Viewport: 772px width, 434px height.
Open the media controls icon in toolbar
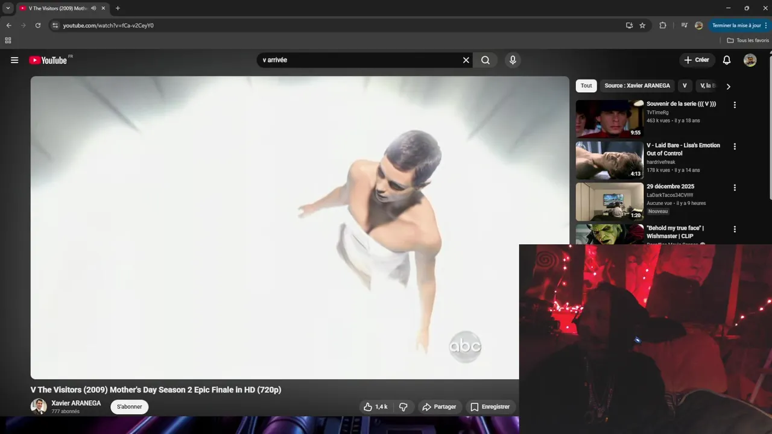click(684, 25)
